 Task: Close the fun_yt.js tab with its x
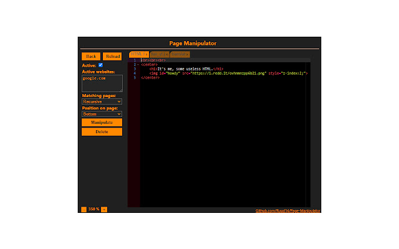tap(166, 54)
